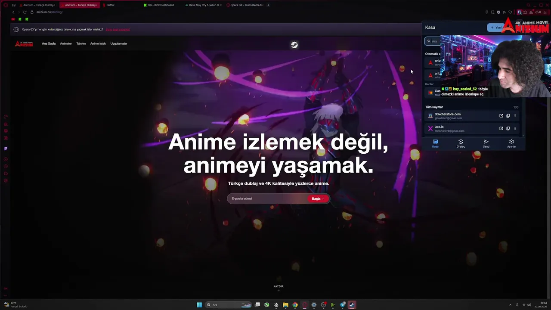
Task: Open the first Kick bookmark icon
Action: click(20, 19)
